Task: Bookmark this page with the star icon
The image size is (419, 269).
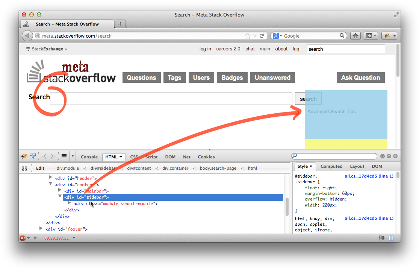Action: coord(247,36)
